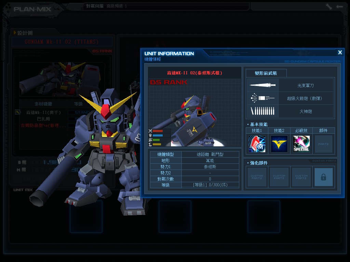Select 火神炮 weapon name
The width and height of the screenshot is (350, 262).
[x=306, y=111]
